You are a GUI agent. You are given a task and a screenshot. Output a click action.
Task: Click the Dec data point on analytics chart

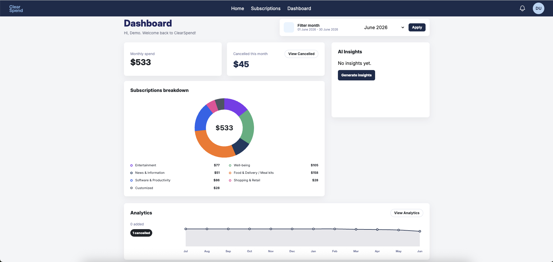[x=292, y=229]
